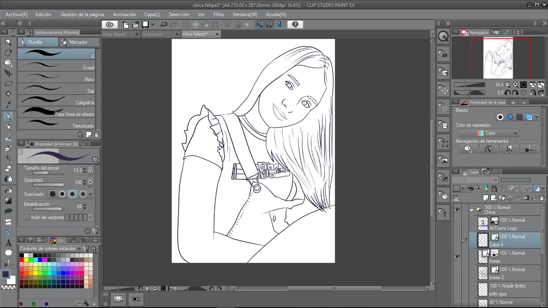
Task: Open the Ventana(W) menu
Action: click(x=245, y=15)
